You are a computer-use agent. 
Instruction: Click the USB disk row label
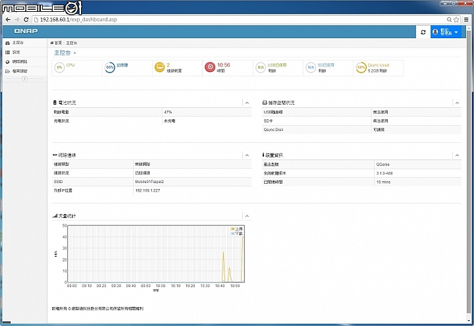point(273,112)
